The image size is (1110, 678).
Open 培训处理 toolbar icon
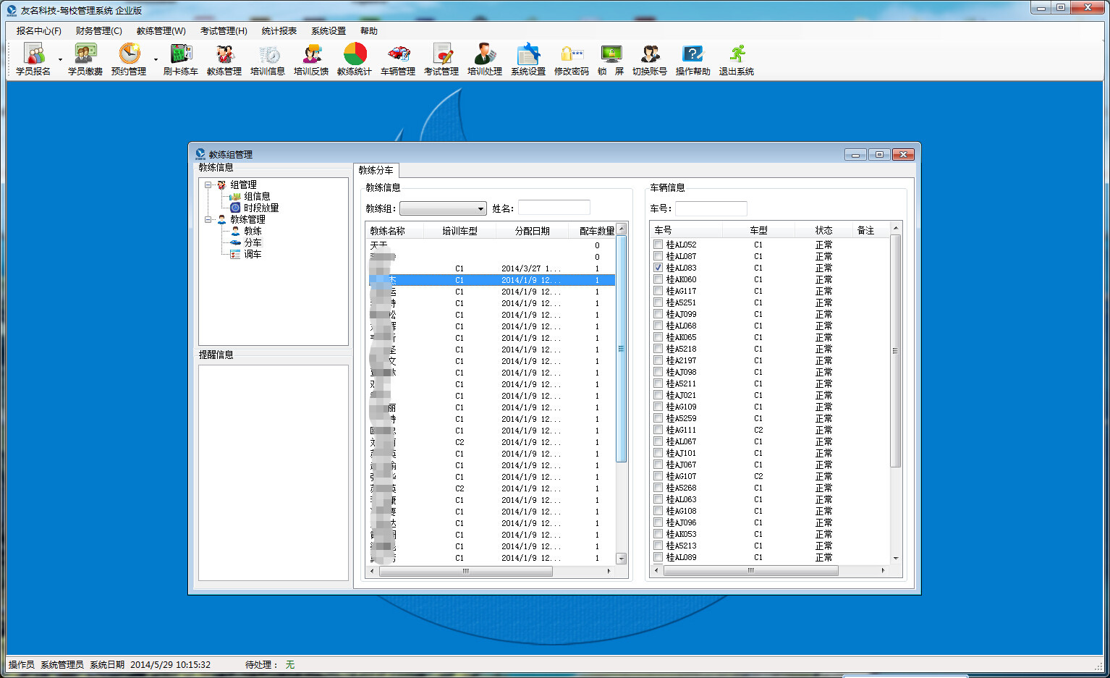click(485, 59)
